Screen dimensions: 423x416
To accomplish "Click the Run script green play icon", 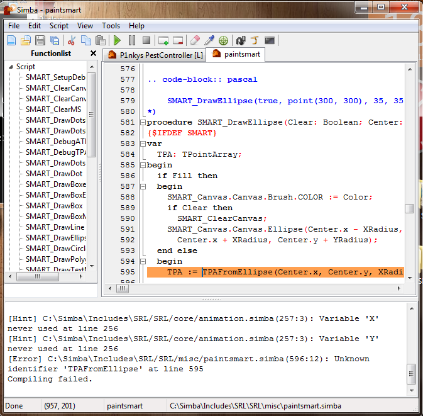I will 117,40.
